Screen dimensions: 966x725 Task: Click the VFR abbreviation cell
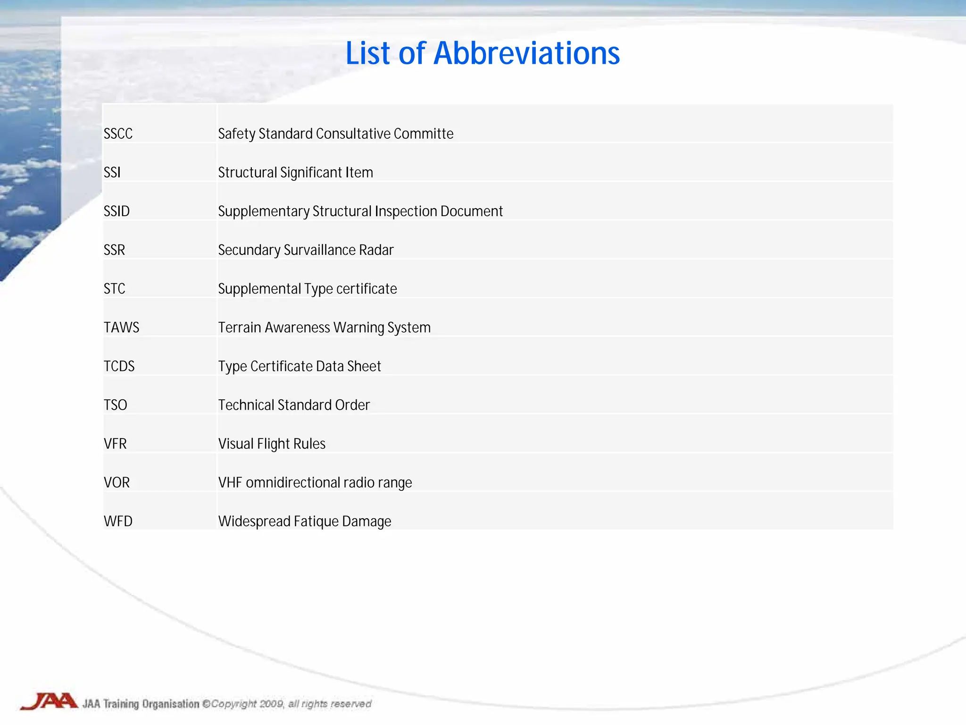(x=159, y=434)
